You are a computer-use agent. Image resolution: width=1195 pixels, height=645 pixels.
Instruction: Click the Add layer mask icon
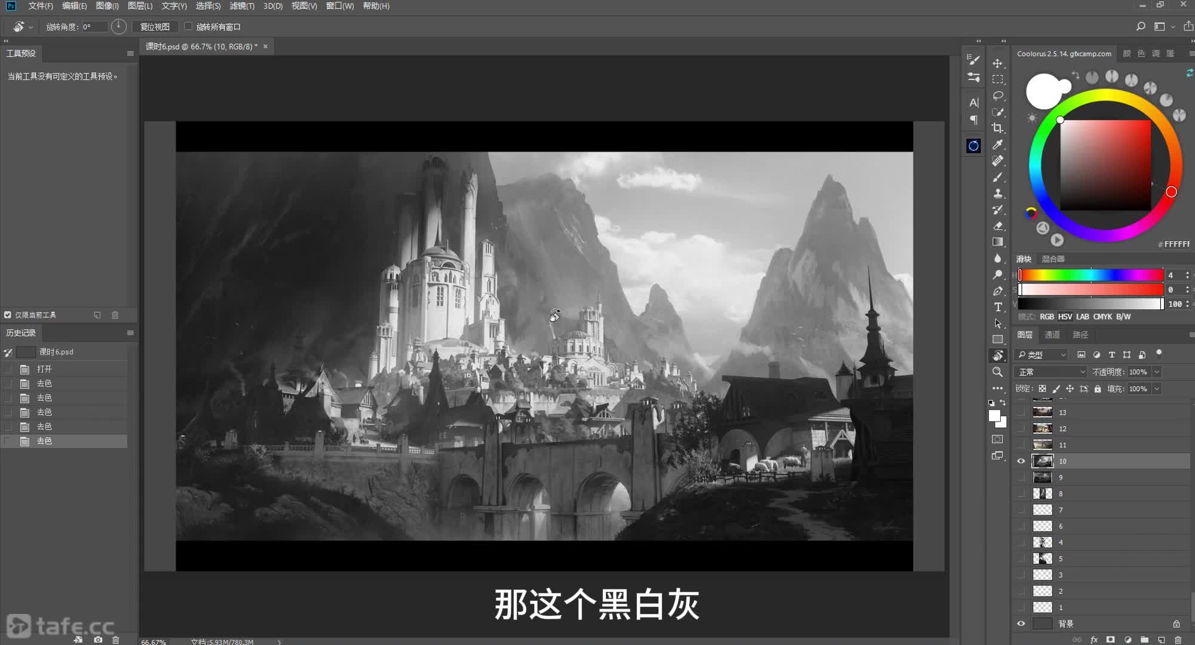click(x=1110, y=640)
